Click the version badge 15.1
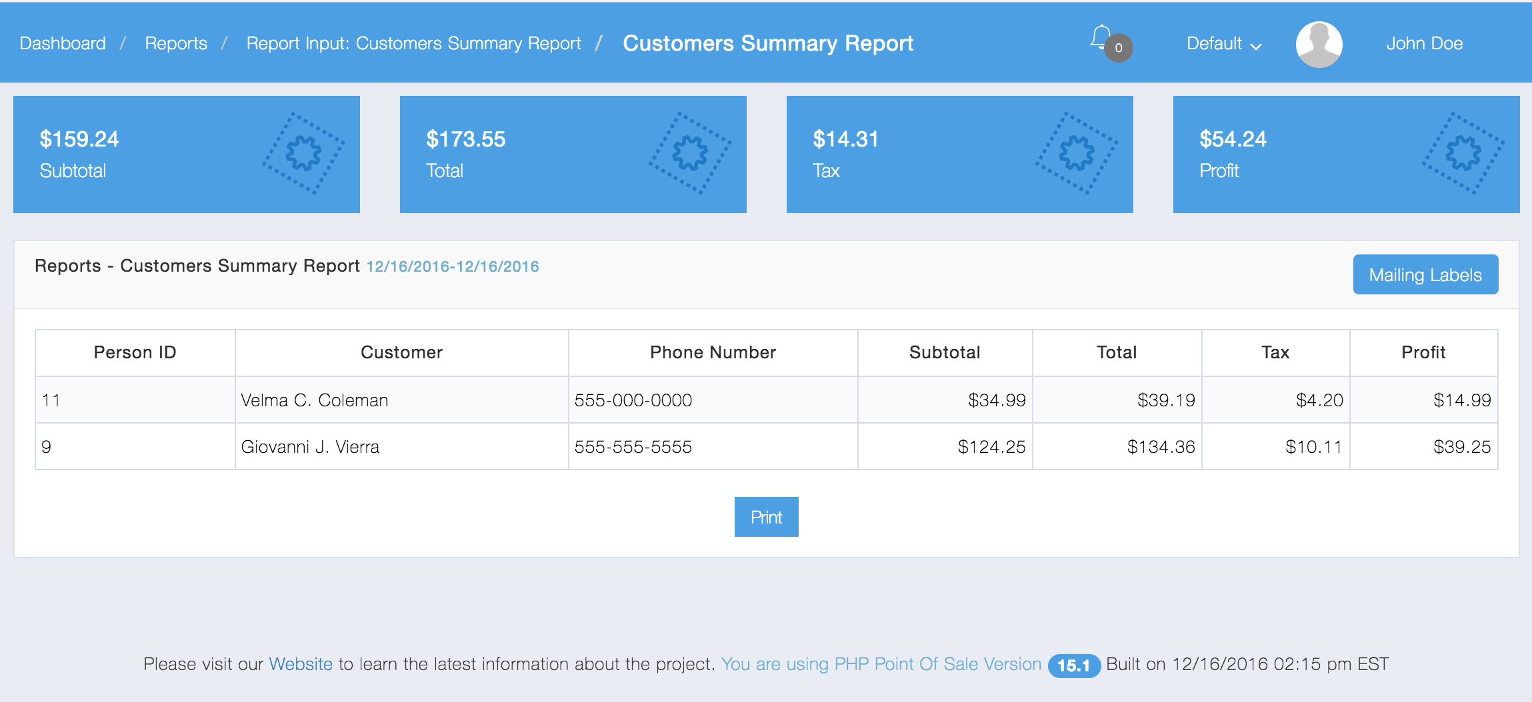Viewport: 1532px width, 702px height. coord(1075,664)
